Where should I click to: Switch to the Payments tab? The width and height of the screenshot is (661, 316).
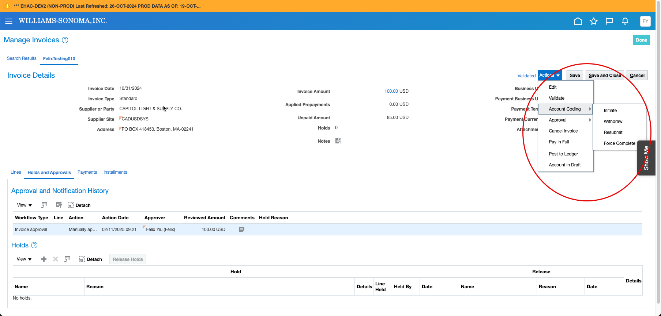87,172
